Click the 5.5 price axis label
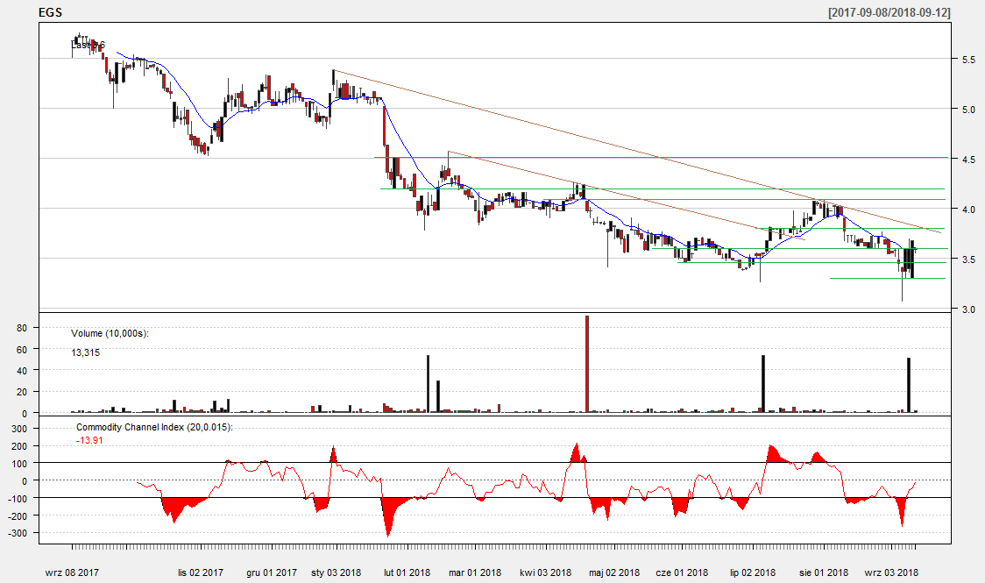Image resolution: width=985 pixels, height=583 pixels. point(968,60)
